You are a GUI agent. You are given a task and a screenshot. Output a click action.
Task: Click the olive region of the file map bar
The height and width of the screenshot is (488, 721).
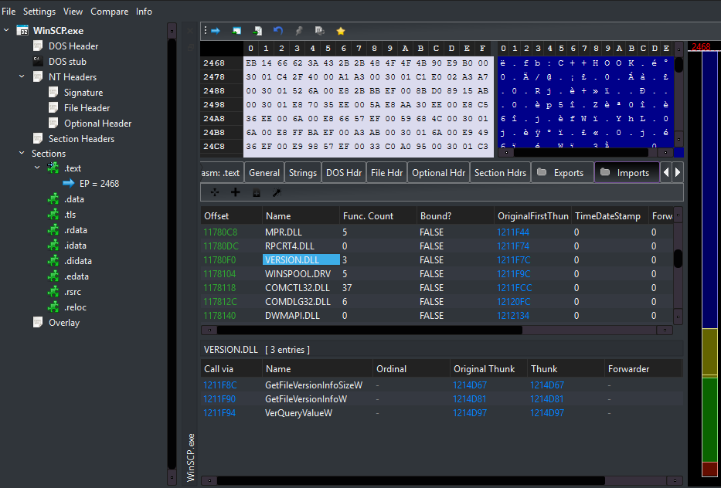710,352
